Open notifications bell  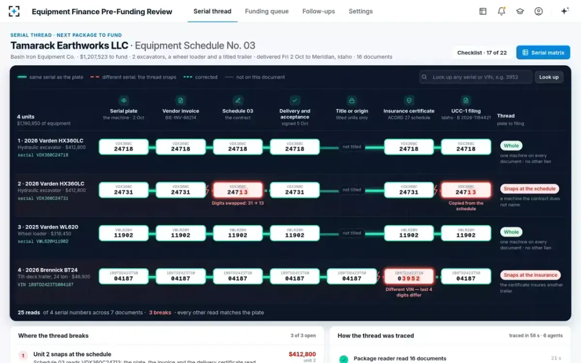[x=502, y=11]
